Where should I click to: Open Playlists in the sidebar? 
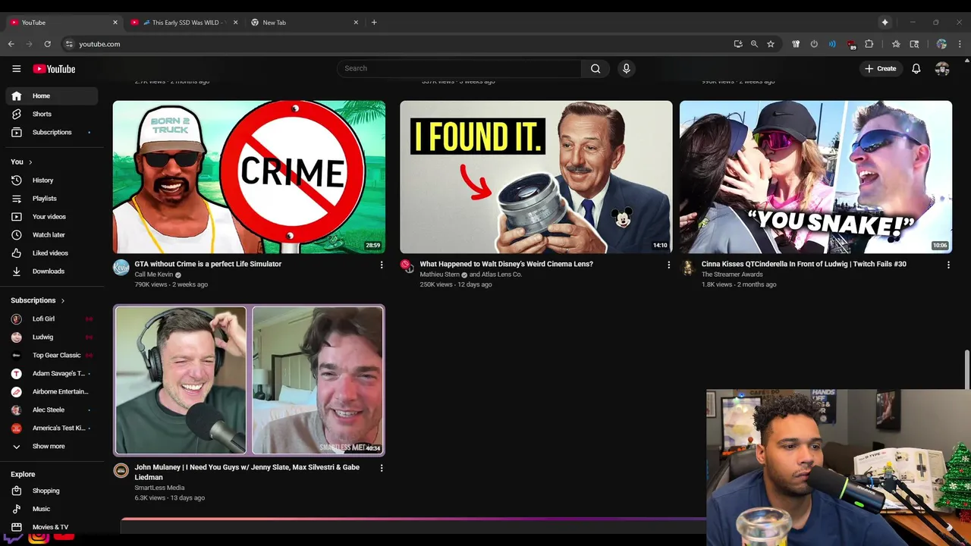pyautogui.click(x=52, y=199)
